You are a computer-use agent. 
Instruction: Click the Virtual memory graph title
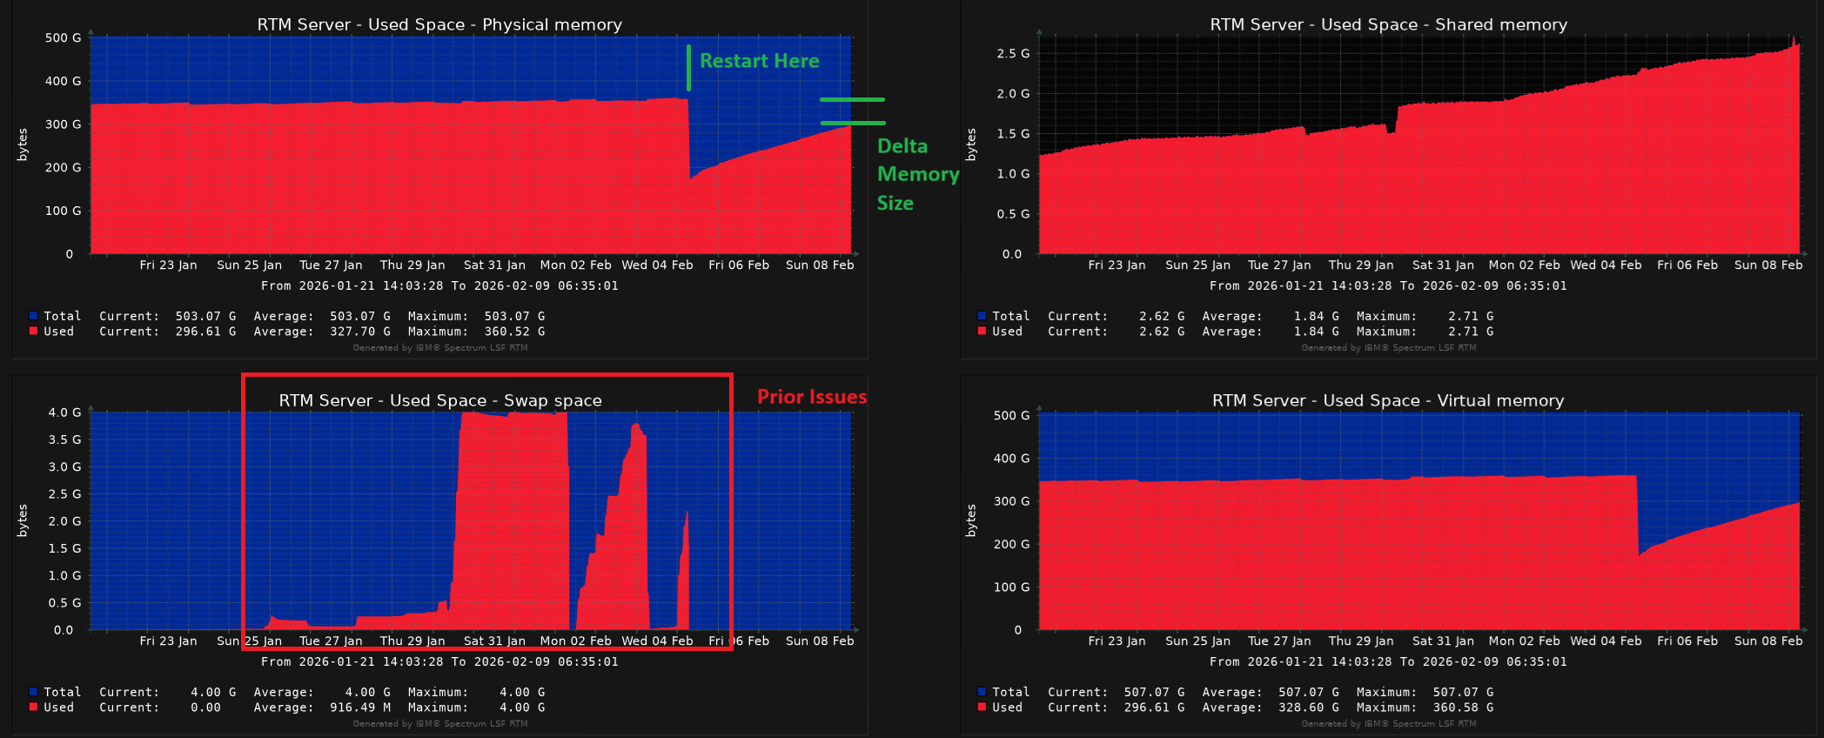(x=1388, y=400)
